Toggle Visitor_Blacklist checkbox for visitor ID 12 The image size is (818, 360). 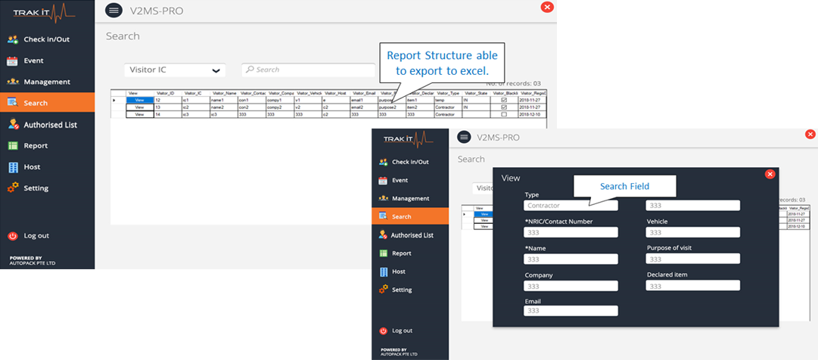(505, 100)
